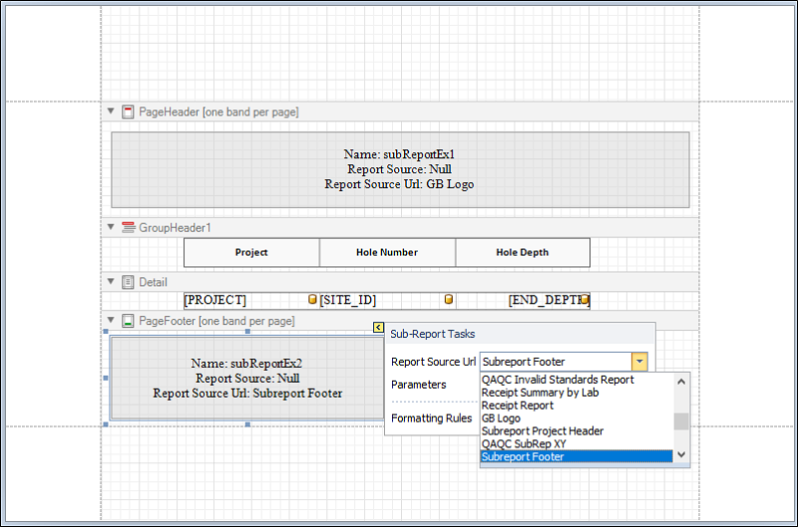Screen dimensions: 798x527
Task: Open the Report Source Url dropdown arrow
Action: tap(639, 362)
